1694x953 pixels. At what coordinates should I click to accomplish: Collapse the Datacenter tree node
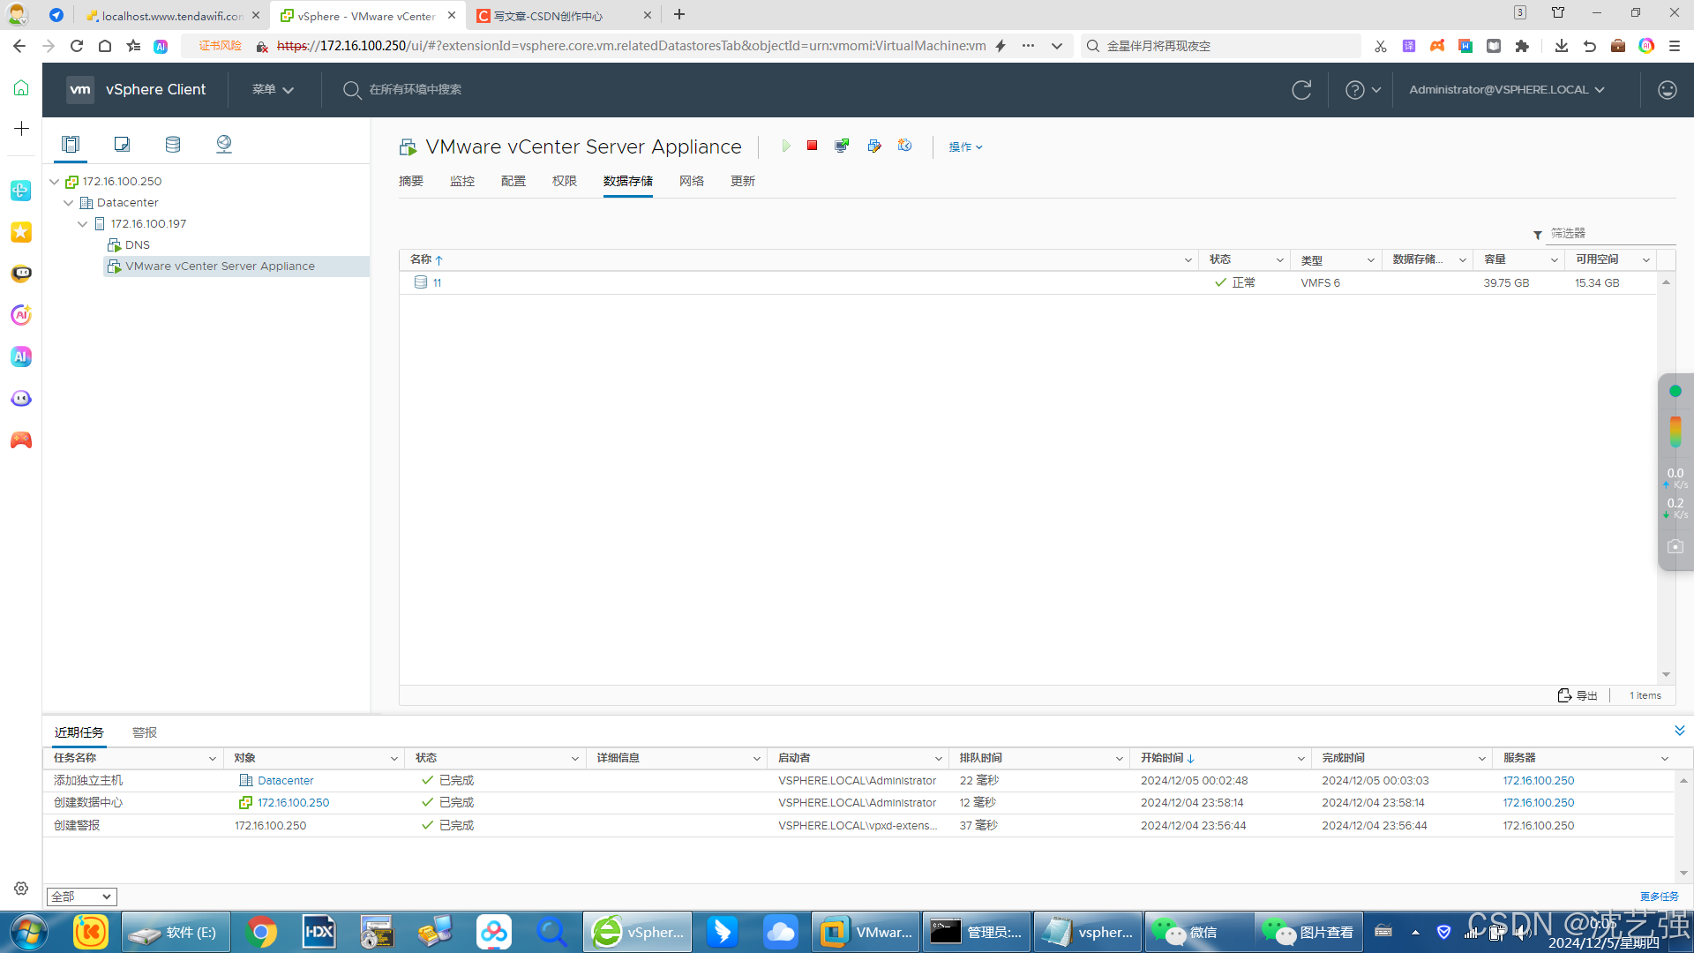[69, 203]
